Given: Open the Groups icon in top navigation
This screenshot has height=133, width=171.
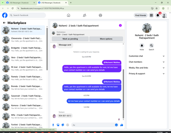Looking at the screenshot, I should [x=101, y=15].
